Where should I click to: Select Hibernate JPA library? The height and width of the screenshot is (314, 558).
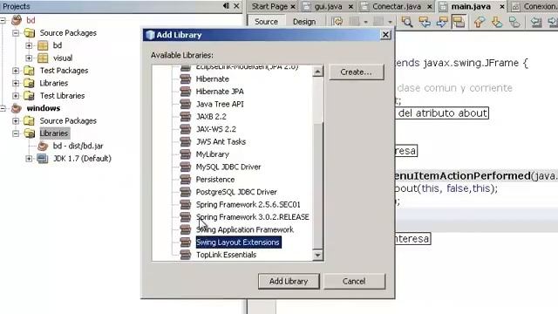click(x=220, y=92)
